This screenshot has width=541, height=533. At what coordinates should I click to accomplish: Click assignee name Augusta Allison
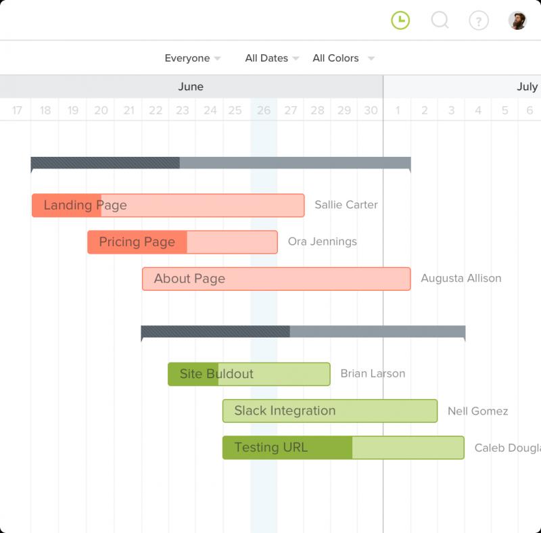(x=461, y=278)
